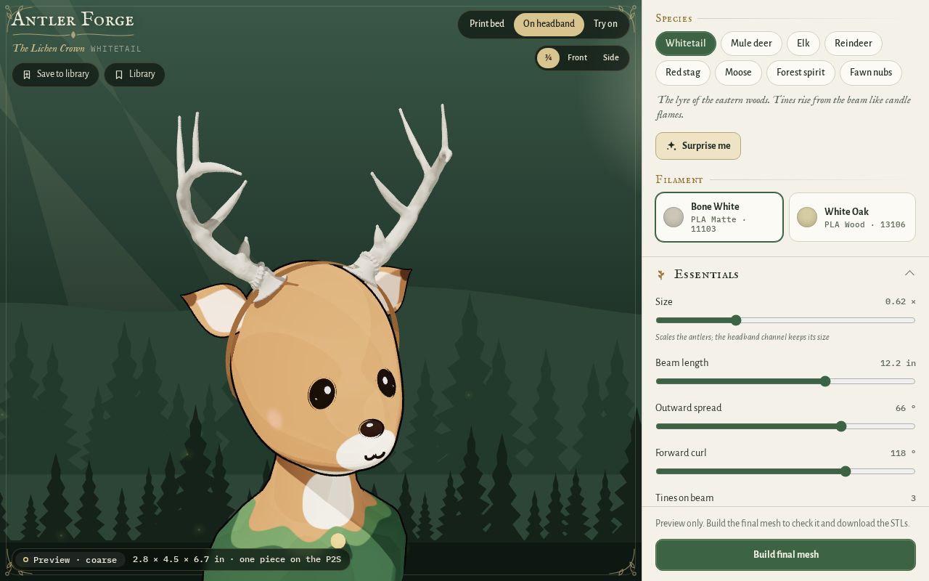929x581 pixels.
Task: Click the 0.62 × size value
Action: [x=900, y=301]
